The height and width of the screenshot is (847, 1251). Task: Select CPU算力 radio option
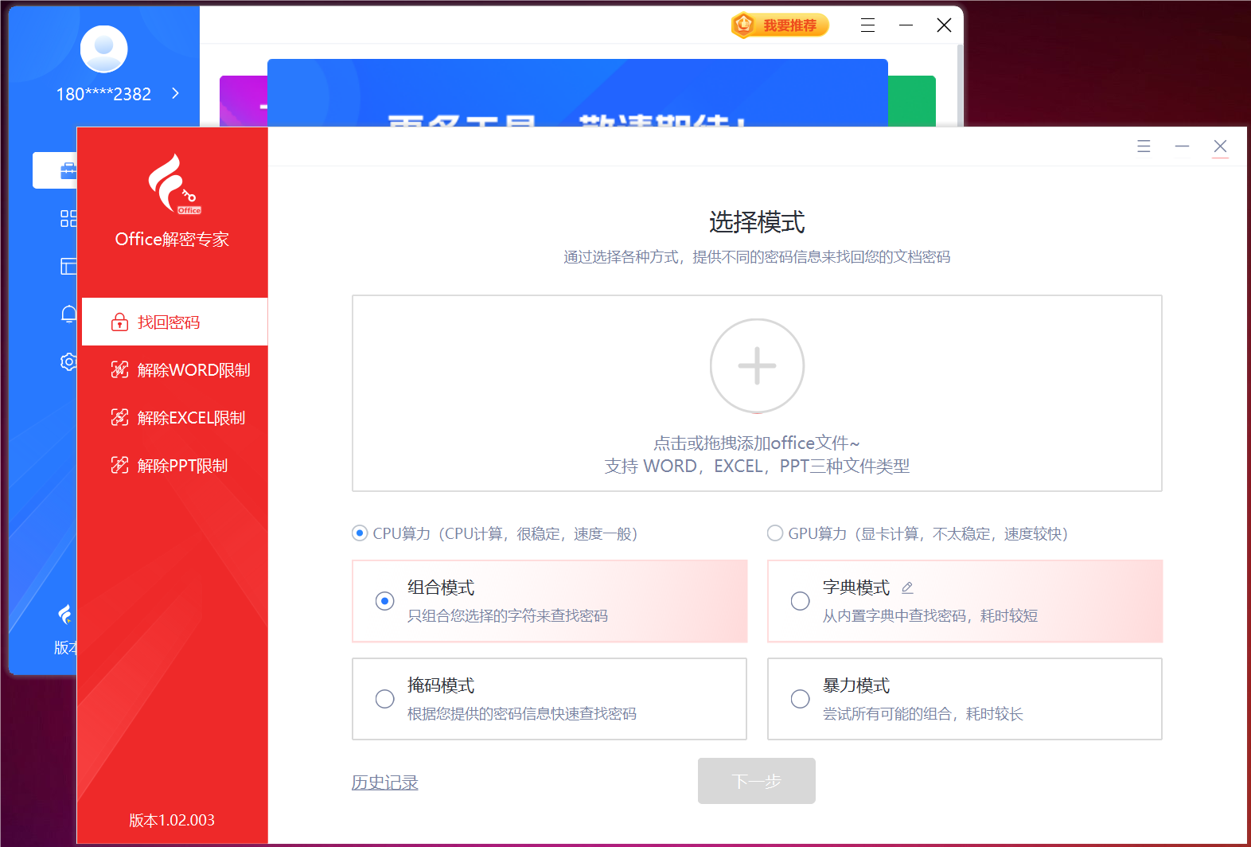pyautogui.click(x=360, y=533)
